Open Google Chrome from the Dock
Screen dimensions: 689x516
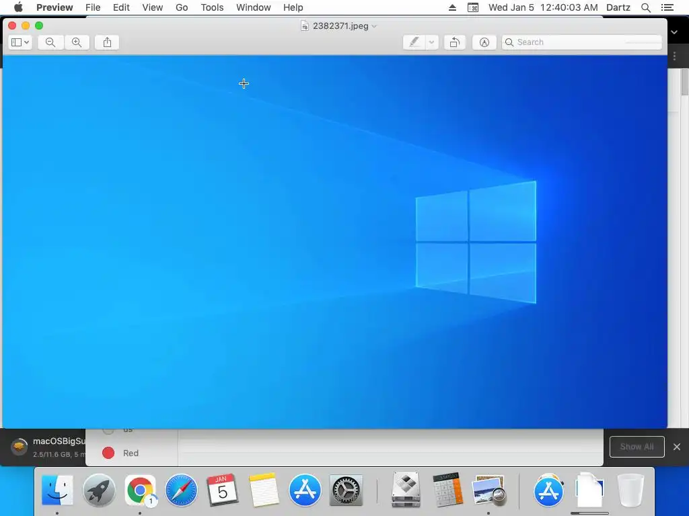click(140, 490)
